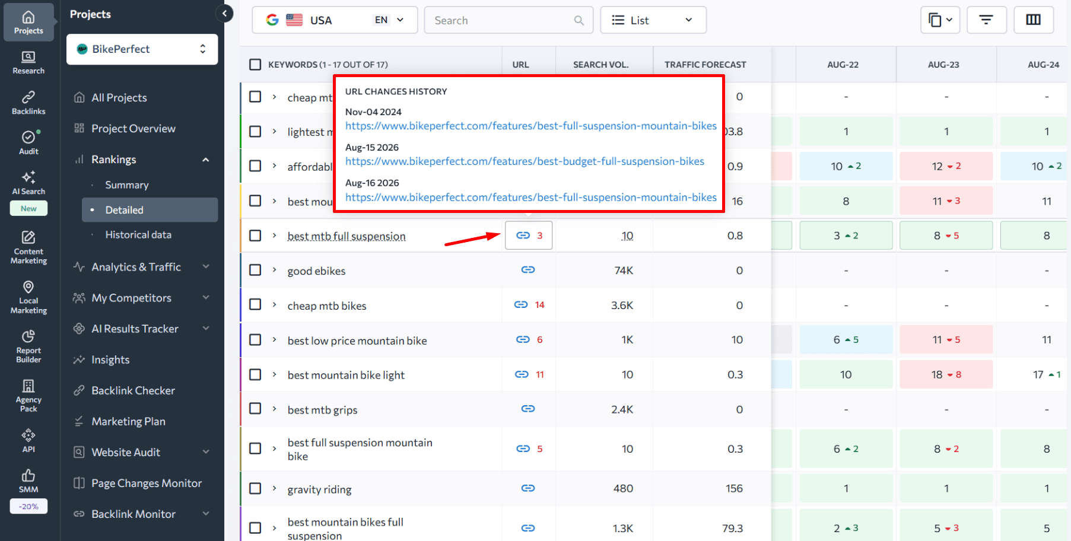The image size is (1071, 541).
Task: Click URL link icon for good ebikes
Action: [x=528, y=270]
